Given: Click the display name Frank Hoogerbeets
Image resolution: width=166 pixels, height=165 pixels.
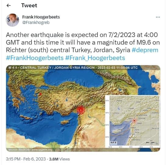Looking at the screenshot, I should (x=41, y=17).
